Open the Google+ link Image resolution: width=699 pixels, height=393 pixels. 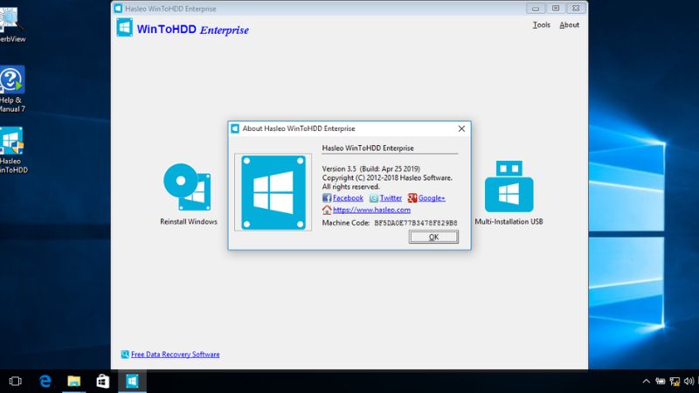click(432, 198)
